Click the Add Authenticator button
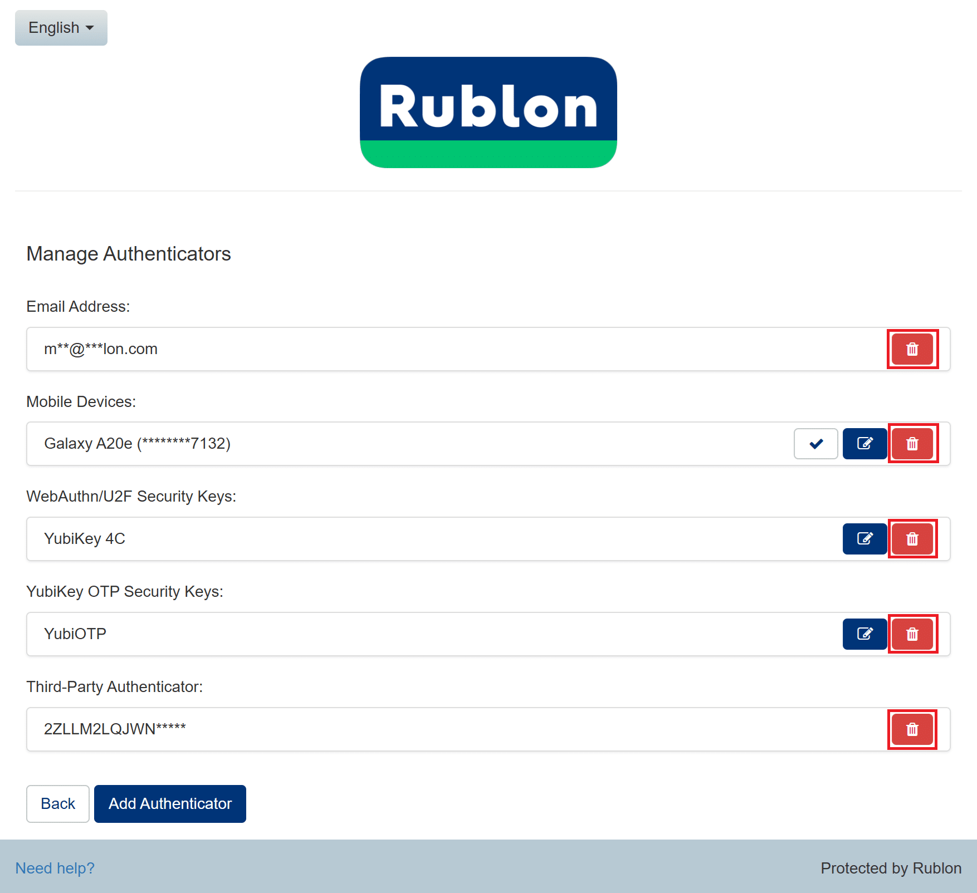Screen dimensions: 977x893 point(170,803)
